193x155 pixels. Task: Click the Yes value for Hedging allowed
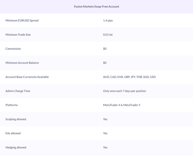pos(105,147)
